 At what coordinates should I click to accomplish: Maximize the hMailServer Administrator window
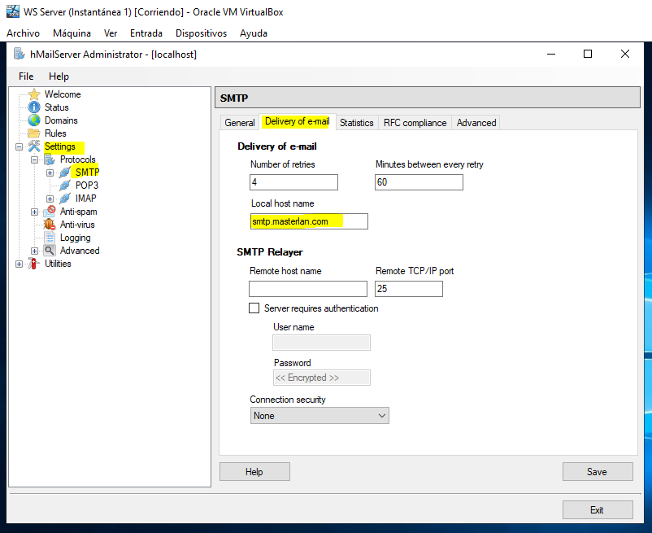(588, 54)
